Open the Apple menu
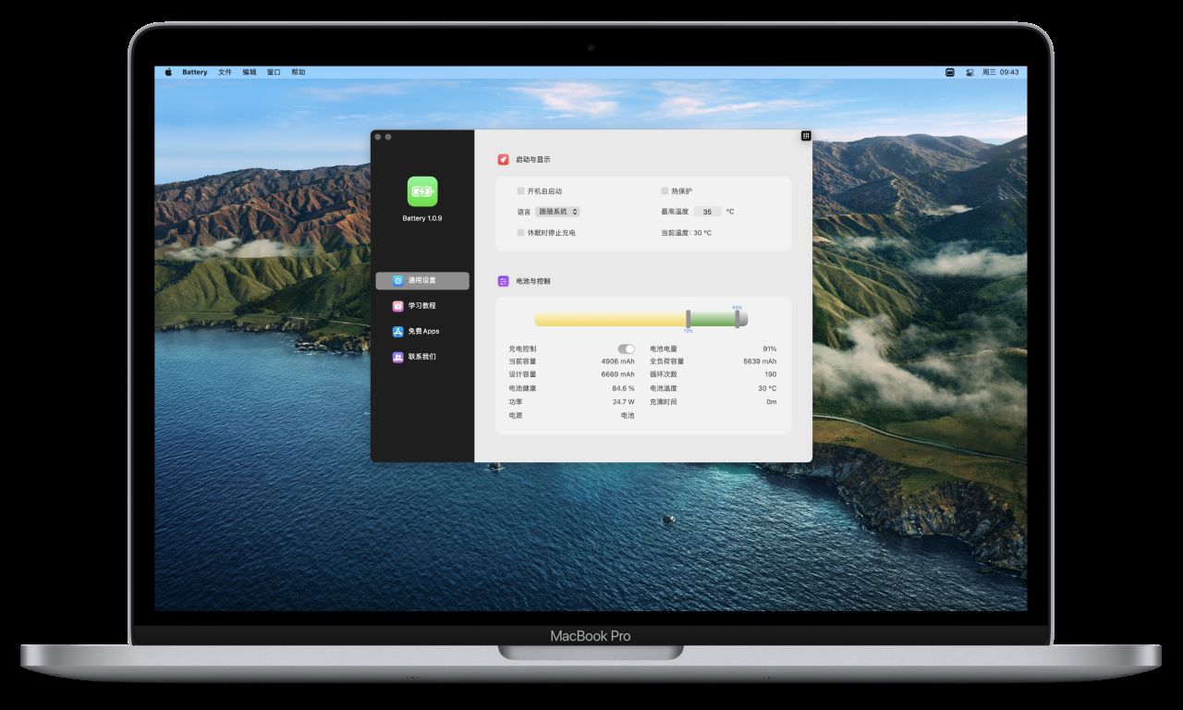 tap(168, 71)
